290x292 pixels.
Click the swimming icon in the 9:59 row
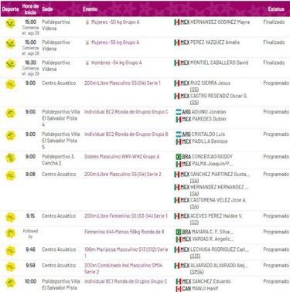point(11,267)
